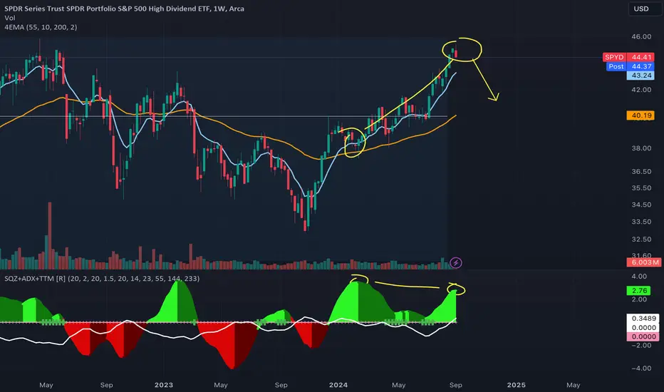Click the Post label on the price axis
This screenshot has height=392, width=664.
616,66
